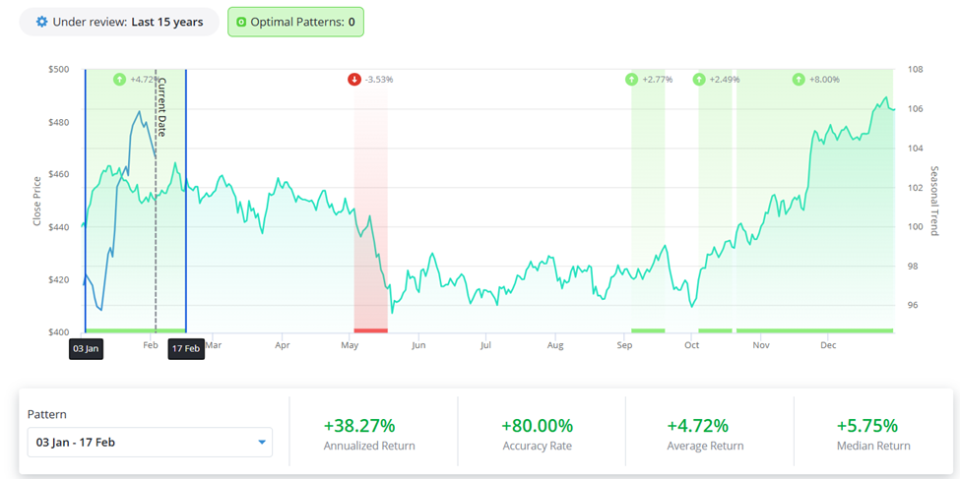The width and height of the screenshot is (960, 479).
Task: Open the Pattern dropdown showing 03 Jan - 17 Feb
Action: point(150,442)
